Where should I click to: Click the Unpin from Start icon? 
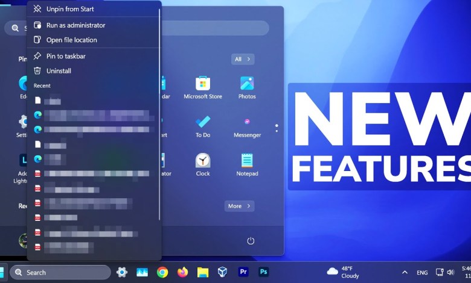(37, 8)
